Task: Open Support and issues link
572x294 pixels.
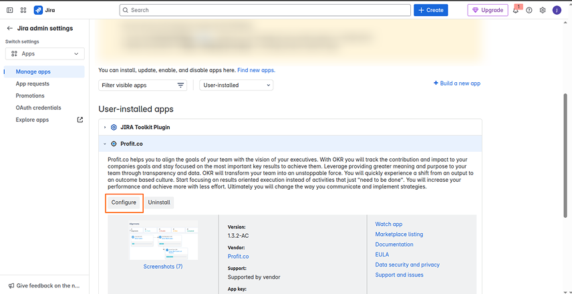Action: [x=399, y=275]
